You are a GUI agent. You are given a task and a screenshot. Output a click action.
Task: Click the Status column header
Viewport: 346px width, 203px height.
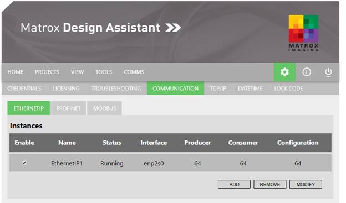click(112, 143)
